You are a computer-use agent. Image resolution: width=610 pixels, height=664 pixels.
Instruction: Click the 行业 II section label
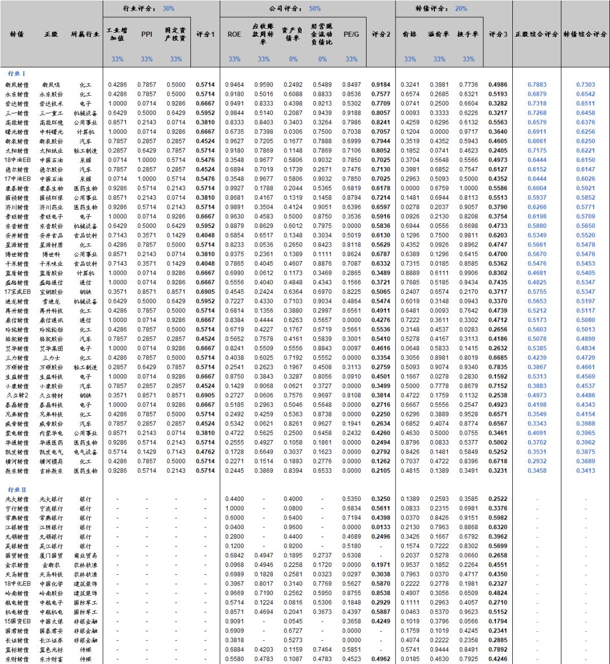point(17,489)
